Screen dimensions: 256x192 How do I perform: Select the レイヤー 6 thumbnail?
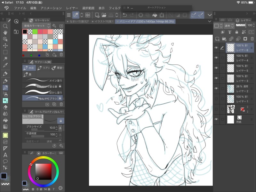[x=231, y=48]
